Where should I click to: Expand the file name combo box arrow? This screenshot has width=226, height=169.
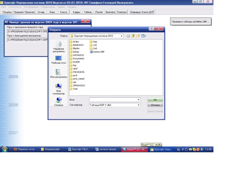click(x=138, y=100)
